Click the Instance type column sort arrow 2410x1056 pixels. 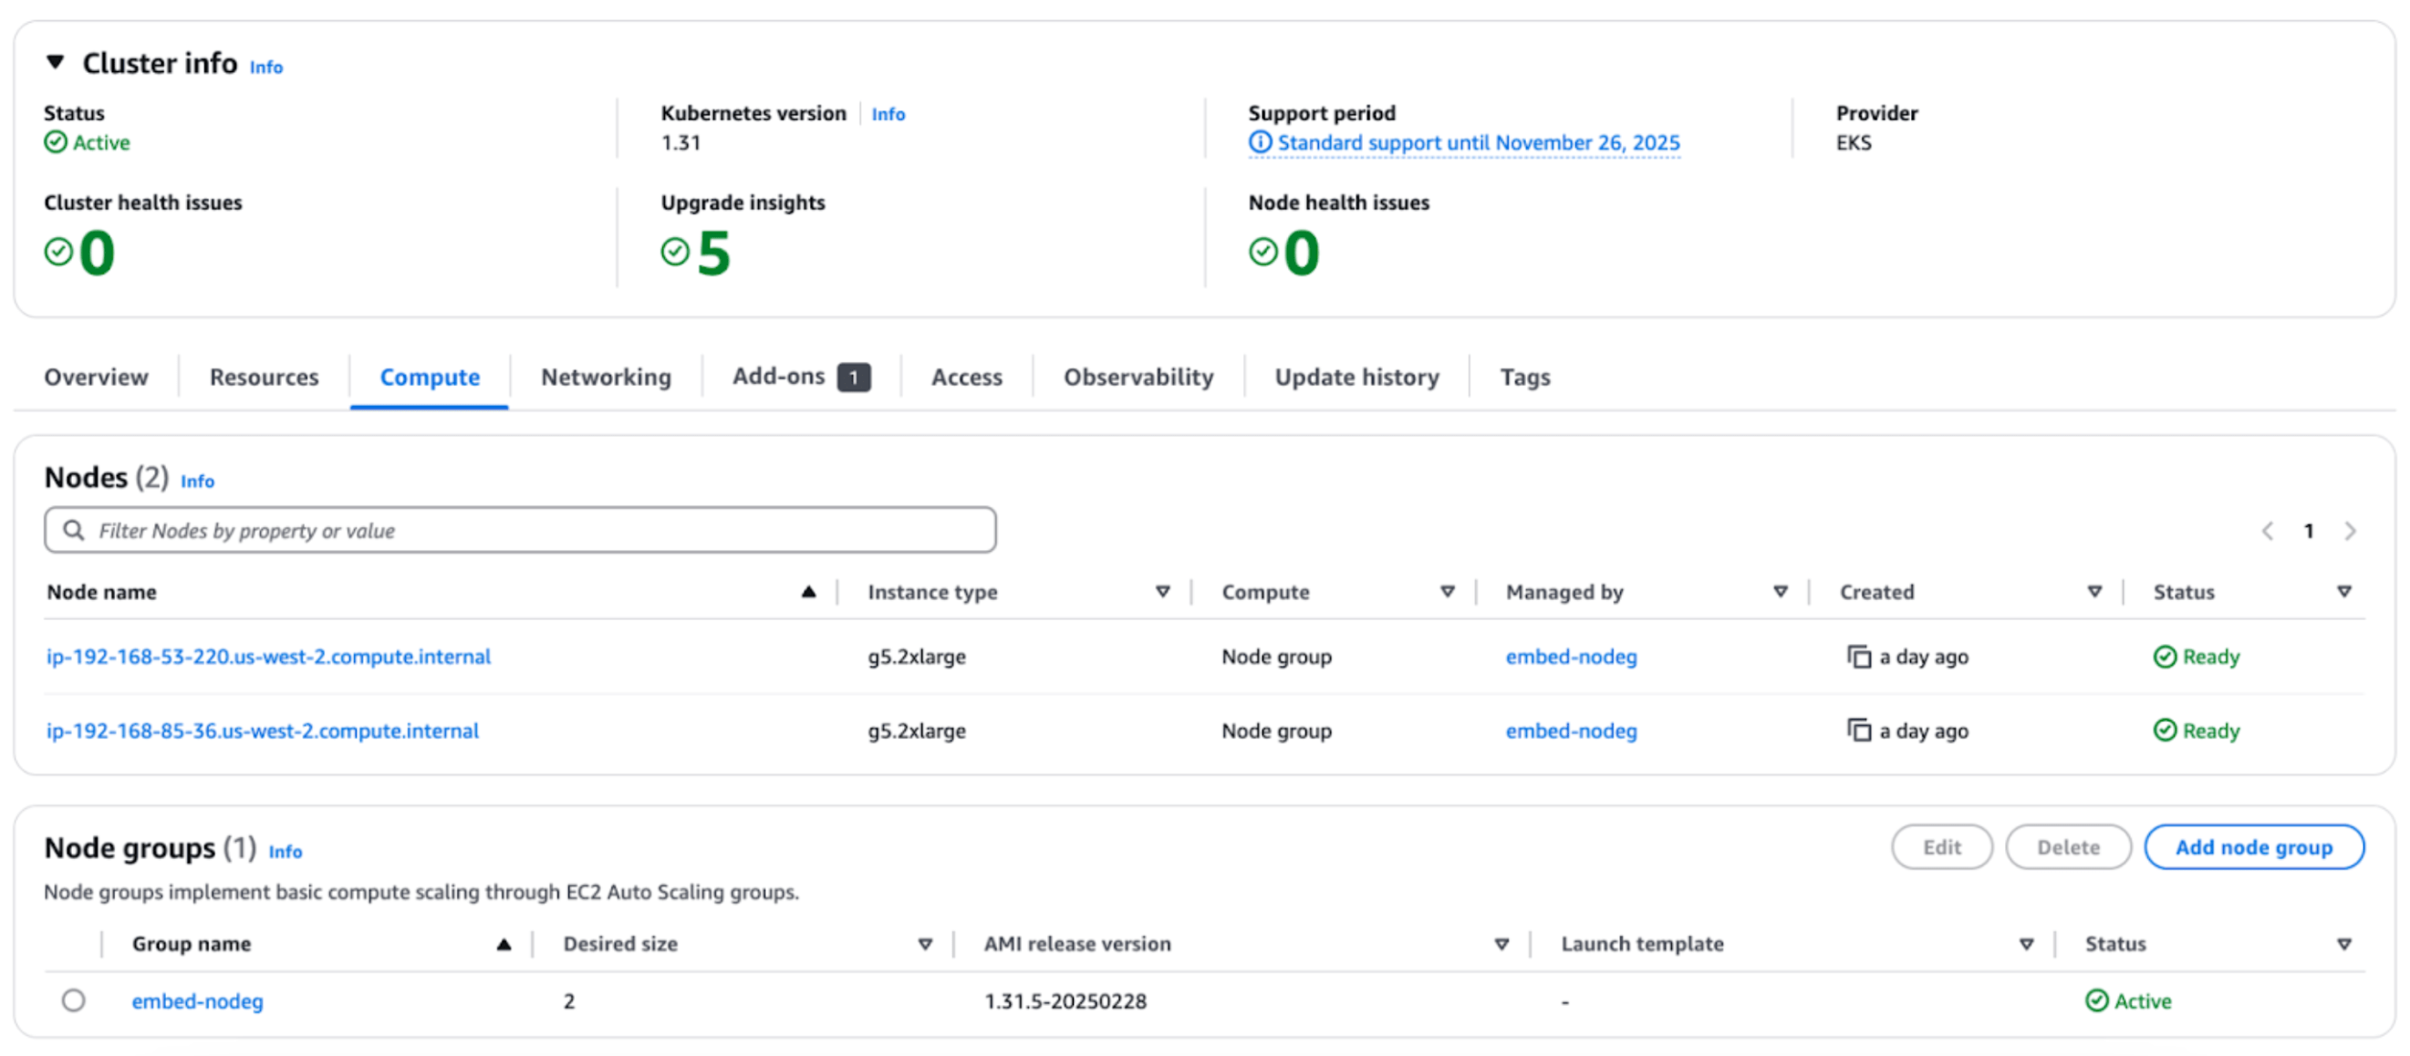pyautogui.click(x=1162, y=592)
